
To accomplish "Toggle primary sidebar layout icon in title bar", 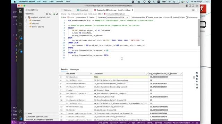I will point(187,6).
